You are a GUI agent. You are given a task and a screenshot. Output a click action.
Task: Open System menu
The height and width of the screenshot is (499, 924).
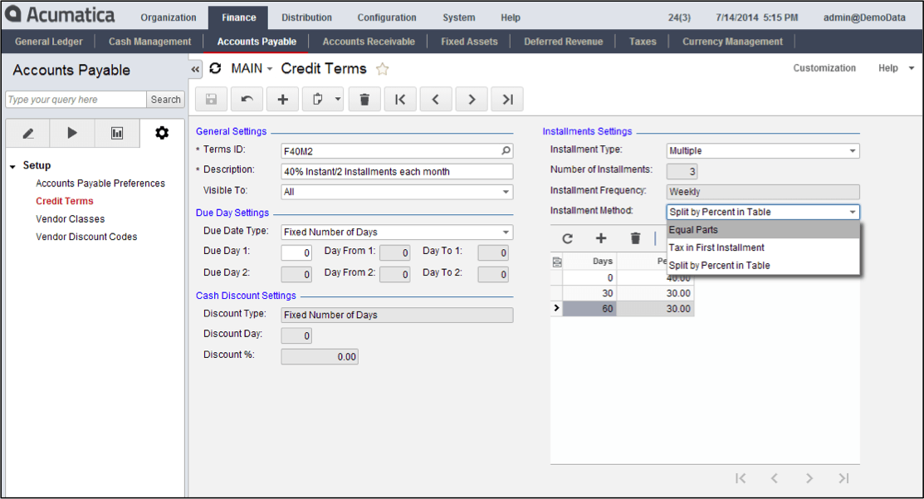click(458, 17)
